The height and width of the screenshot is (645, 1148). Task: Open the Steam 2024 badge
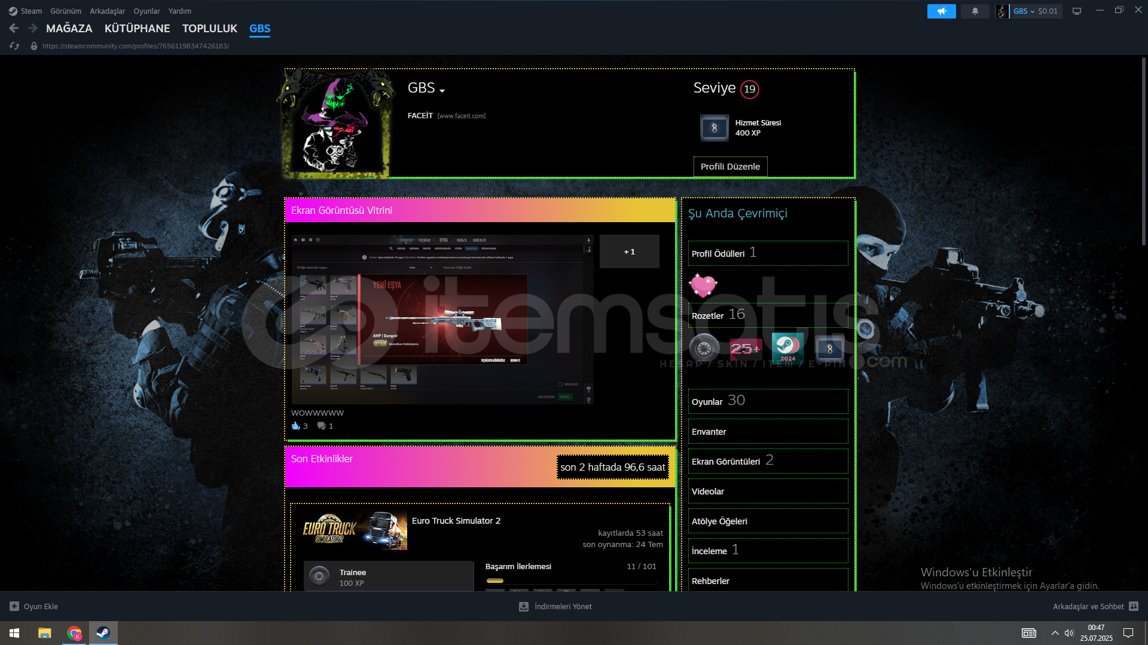[787, 348]
